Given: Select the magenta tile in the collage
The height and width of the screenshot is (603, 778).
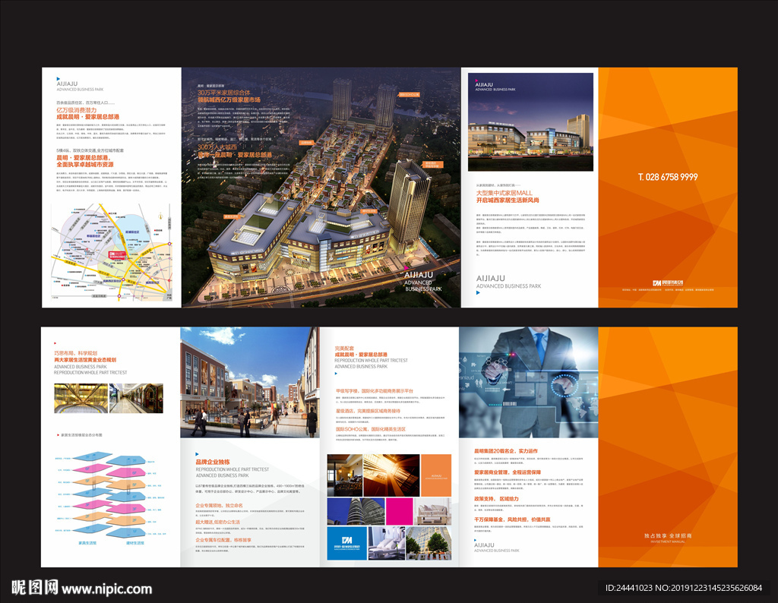Looking at the screenshot, I should [x=400, y=511].
